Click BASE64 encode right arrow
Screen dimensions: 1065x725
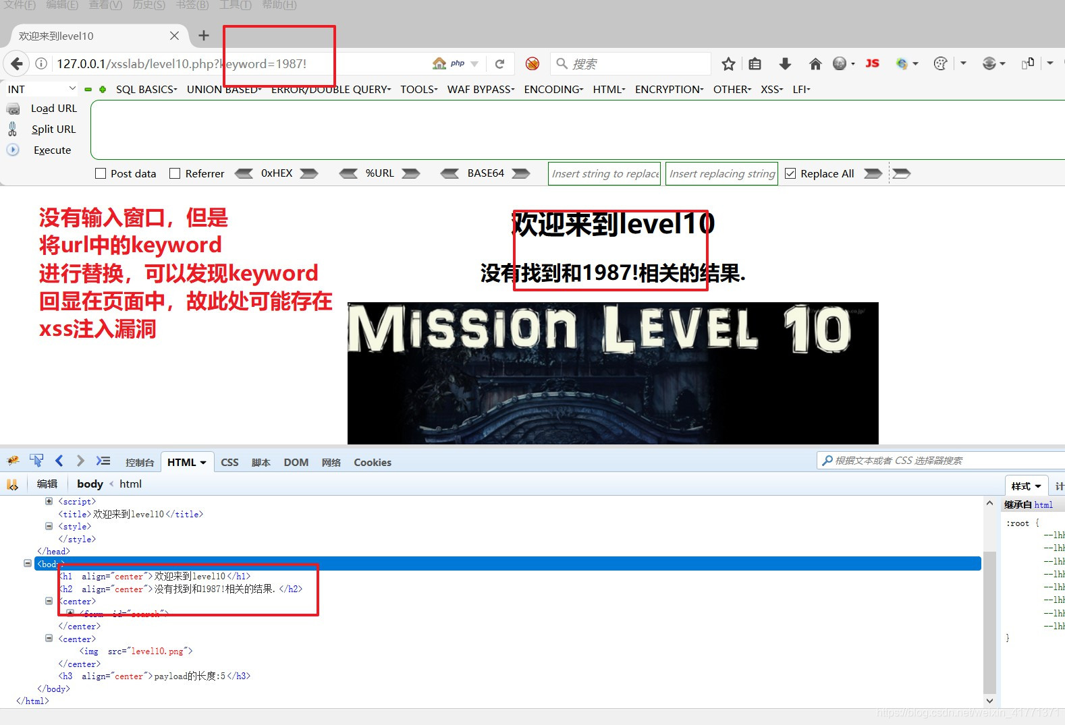pos(521,173)
